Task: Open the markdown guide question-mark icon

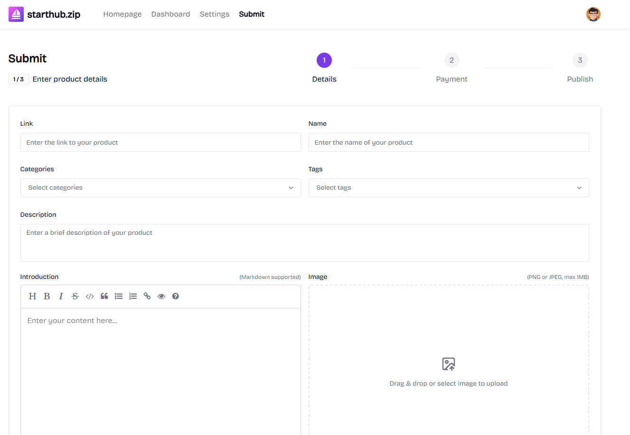Action: pos(176,296)
